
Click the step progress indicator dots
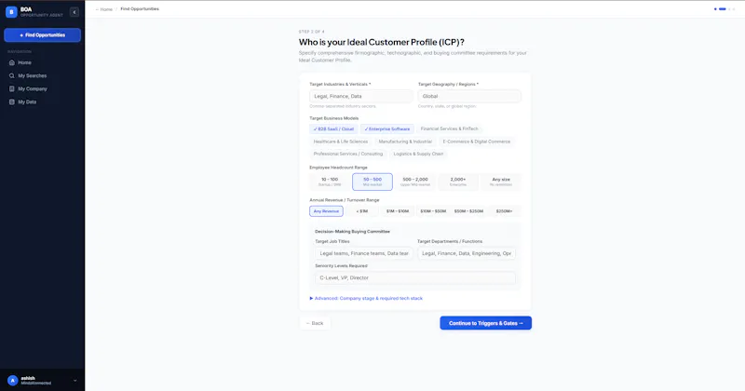(x=725, y=9)
